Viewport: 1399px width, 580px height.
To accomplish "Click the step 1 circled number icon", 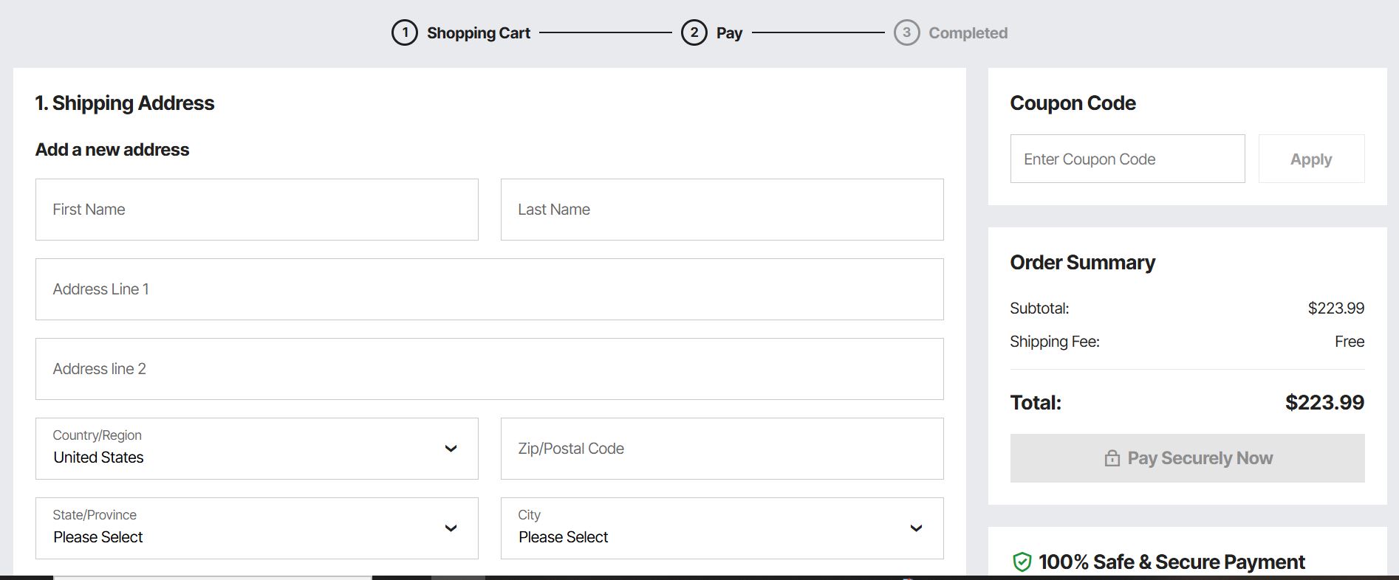I will 404,32.
